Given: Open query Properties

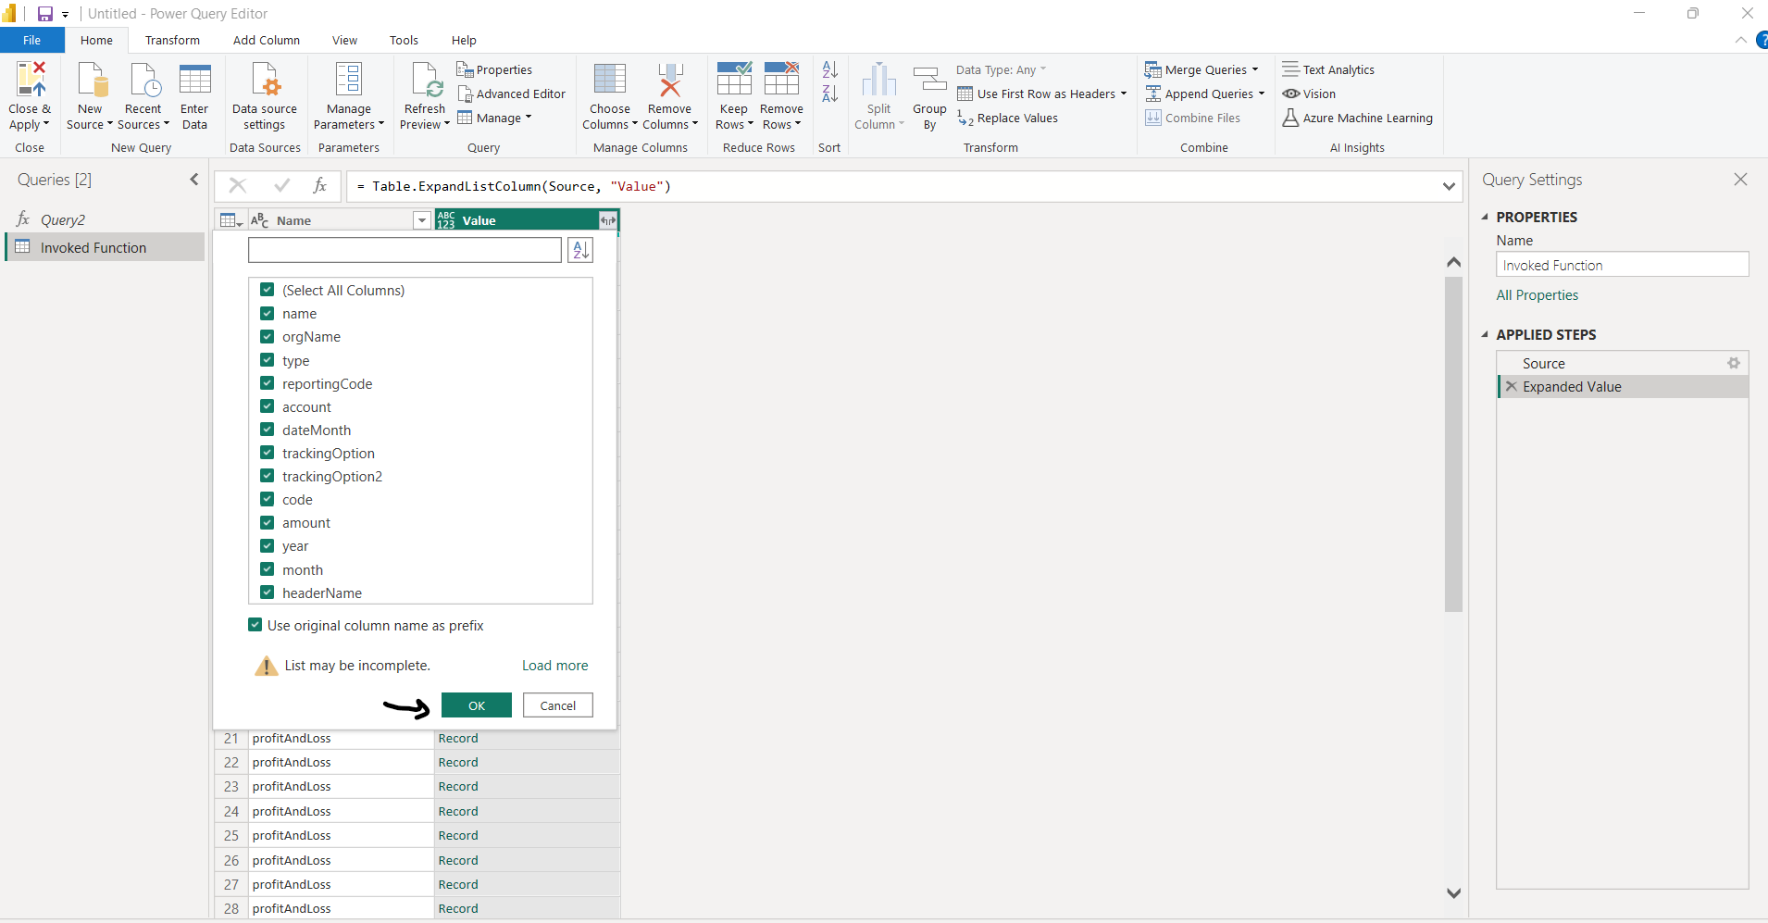Looking at the screenshot, I should click(x=494, y=69).
